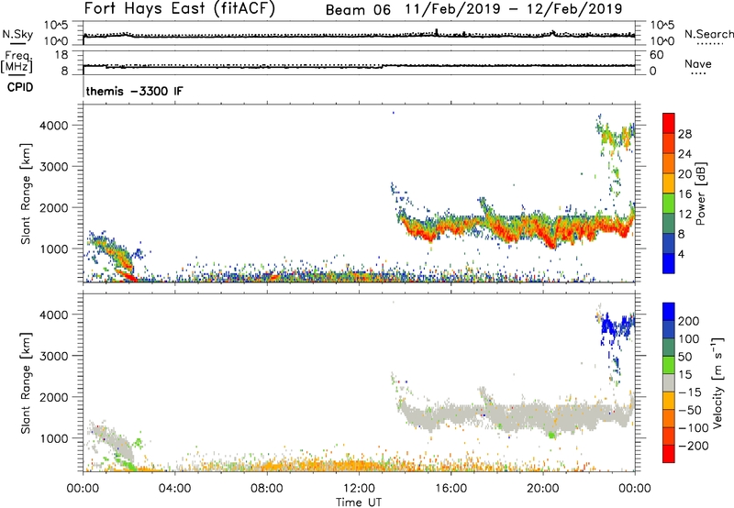Click the 'Velocity [m s-1]' colorbar title
The height and width of the screenshot is (508, 734).
pyautogui.click(x=717, y=382)
